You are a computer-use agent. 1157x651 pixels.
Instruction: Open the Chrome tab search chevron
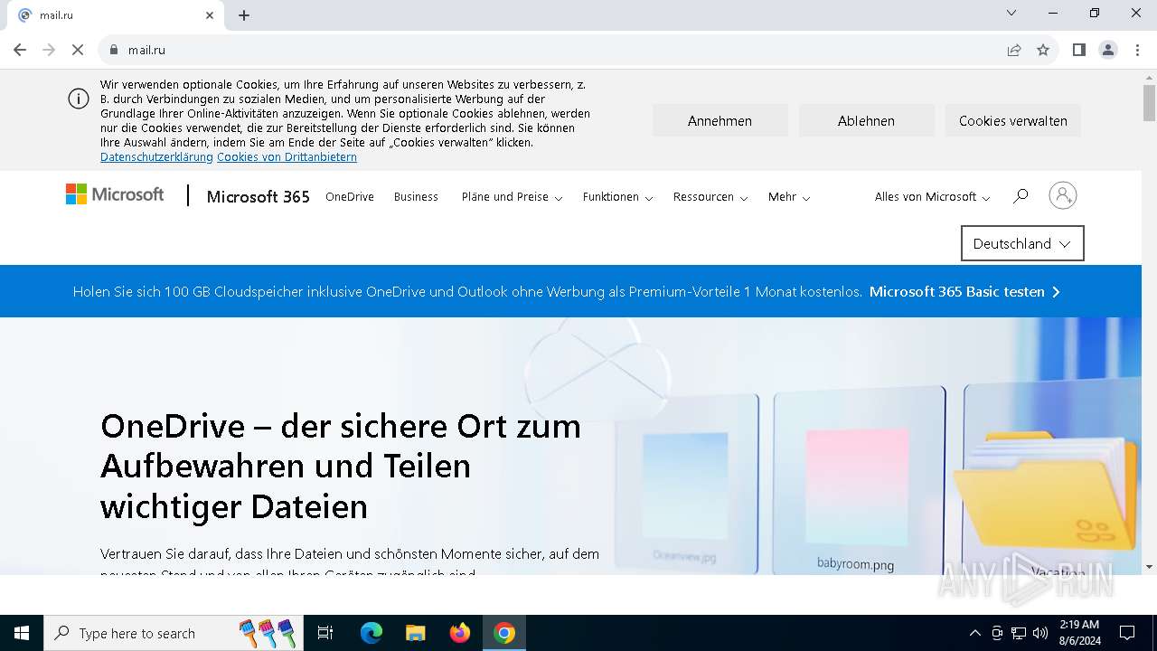(1011, 14)
